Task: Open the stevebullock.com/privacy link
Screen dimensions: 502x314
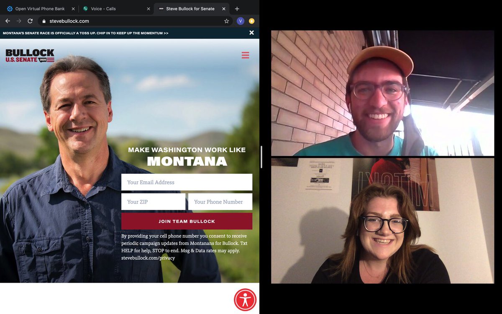Action: pos(148,258)
